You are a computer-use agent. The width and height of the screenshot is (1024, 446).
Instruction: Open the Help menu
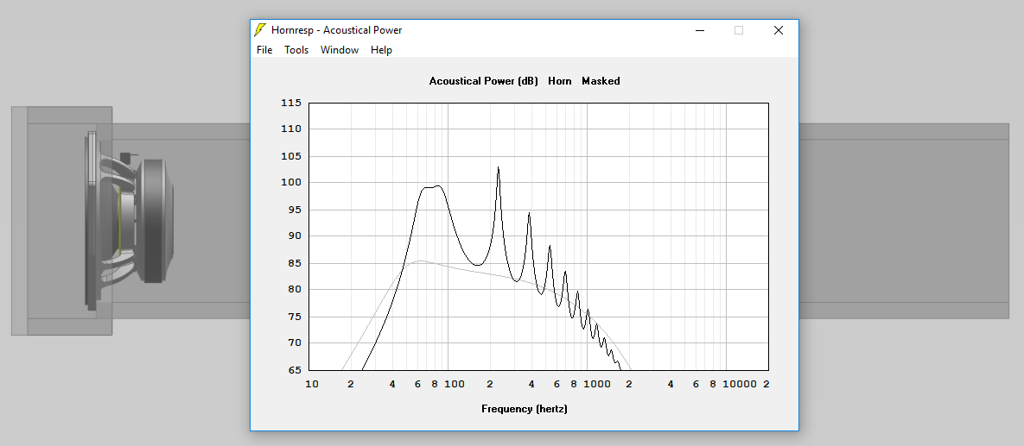(381, 50)
